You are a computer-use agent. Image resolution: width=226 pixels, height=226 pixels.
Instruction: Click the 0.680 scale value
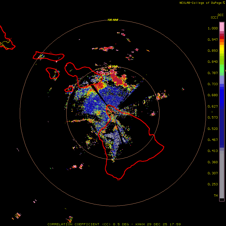[213, 95]
